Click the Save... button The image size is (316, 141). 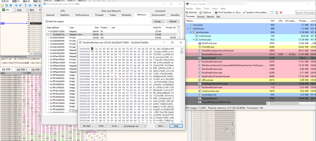pos(162,126)
